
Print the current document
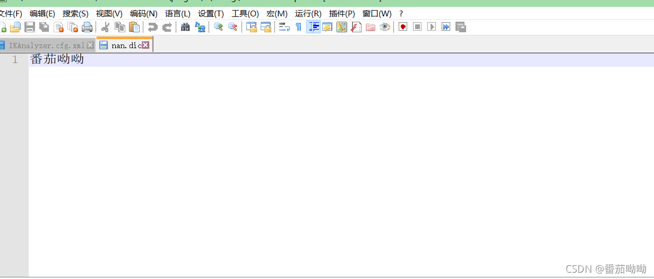(87, 27)
